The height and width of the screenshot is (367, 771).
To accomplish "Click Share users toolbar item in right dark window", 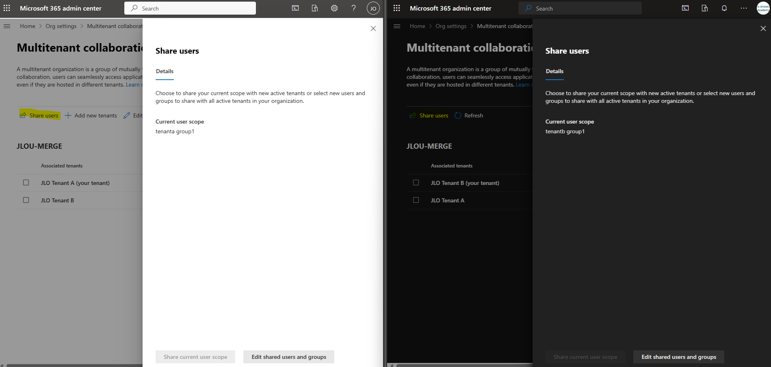I will point(429,115).
